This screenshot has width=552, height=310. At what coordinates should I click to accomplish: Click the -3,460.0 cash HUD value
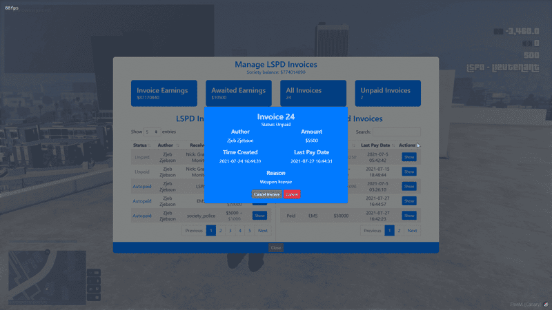tap(522, 31)
